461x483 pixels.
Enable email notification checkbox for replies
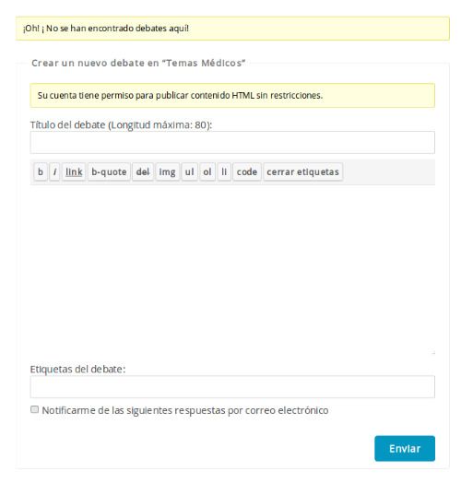34,409
